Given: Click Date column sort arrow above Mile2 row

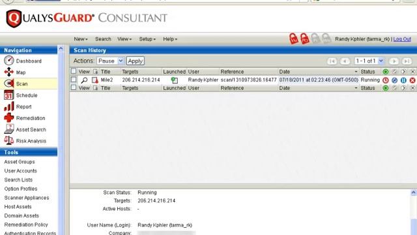Looking at the screenshot, I should click(356, 72).
